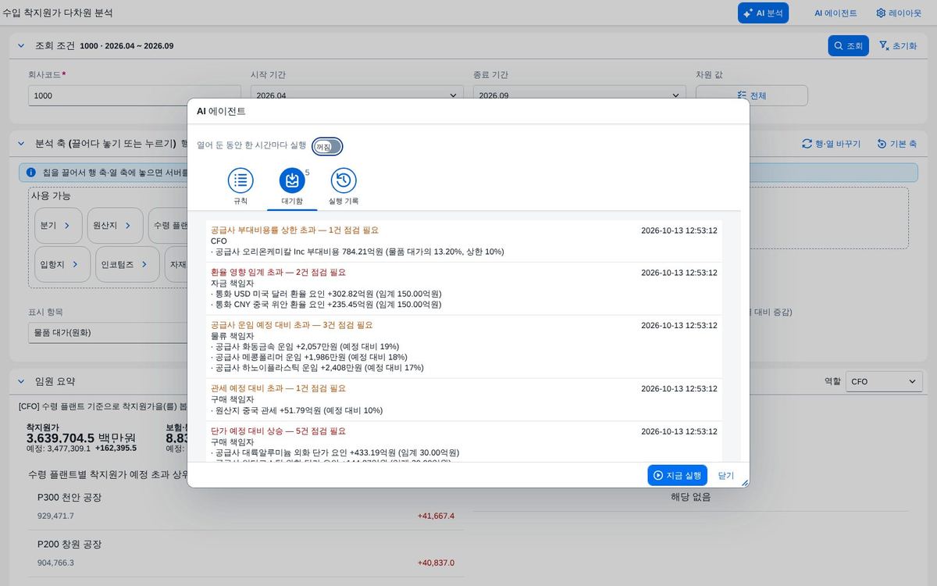Open the 종료 기간 dropdown
The image size is (937, 586).
click(579, 95)
